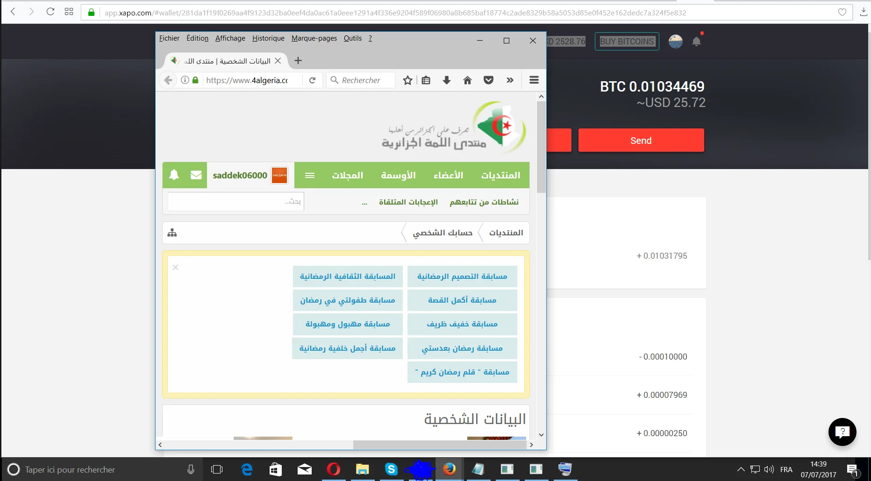Toggle the page information panel icon
This screenshot has width=871, height=481.
[185, 80]
